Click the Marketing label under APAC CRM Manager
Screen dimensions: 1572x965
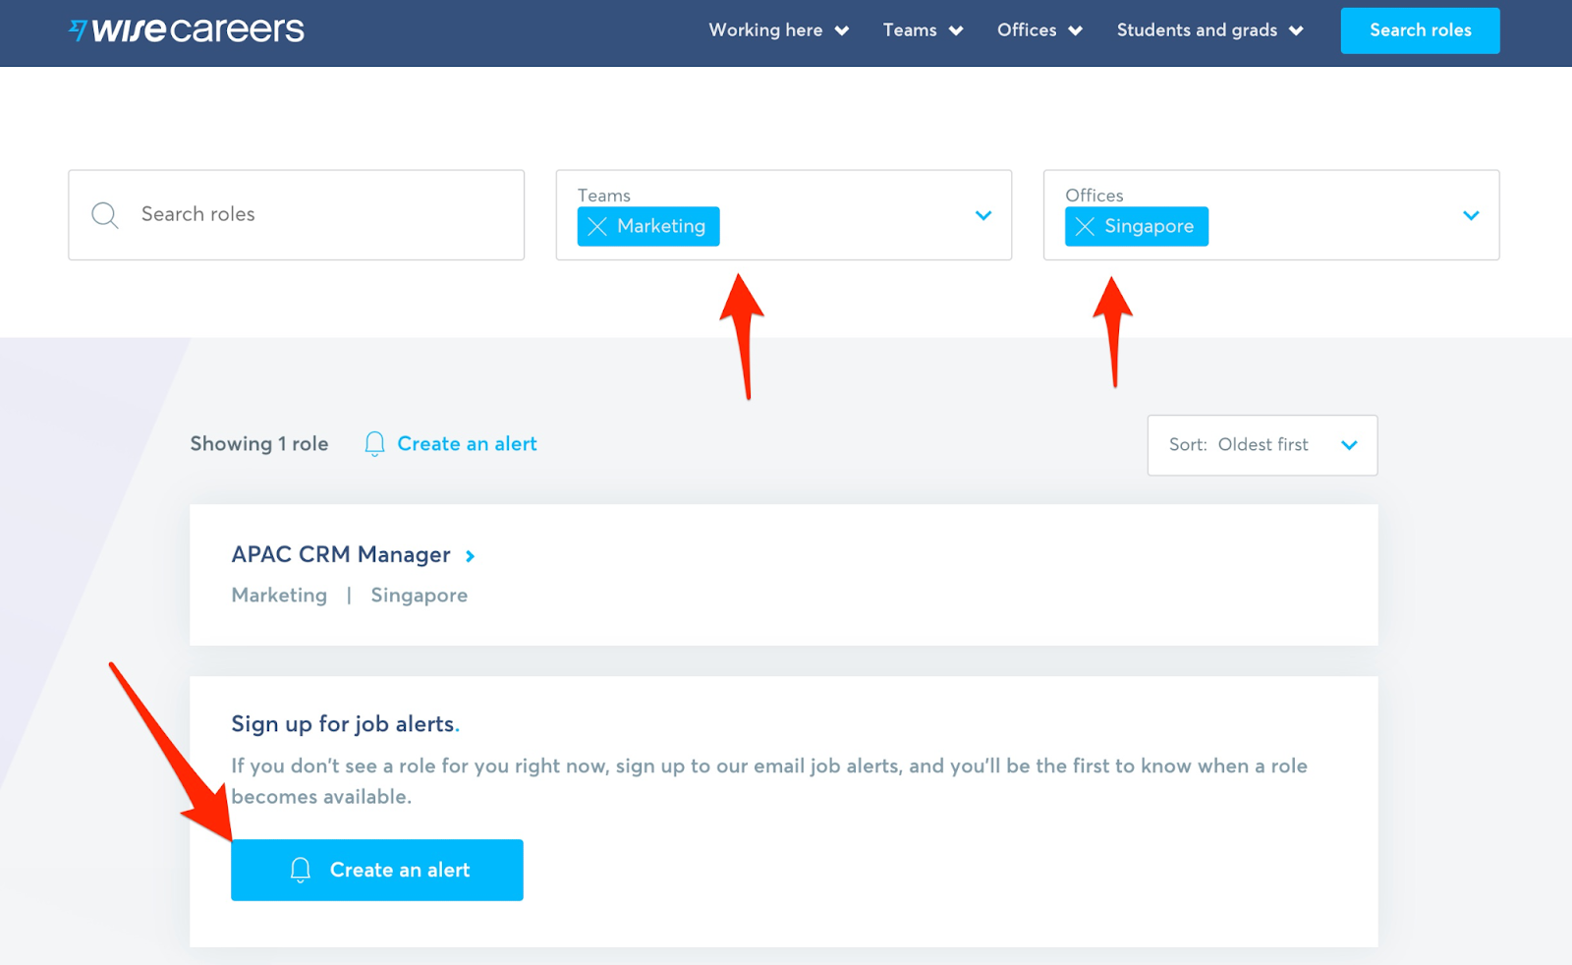coord(279,596)
